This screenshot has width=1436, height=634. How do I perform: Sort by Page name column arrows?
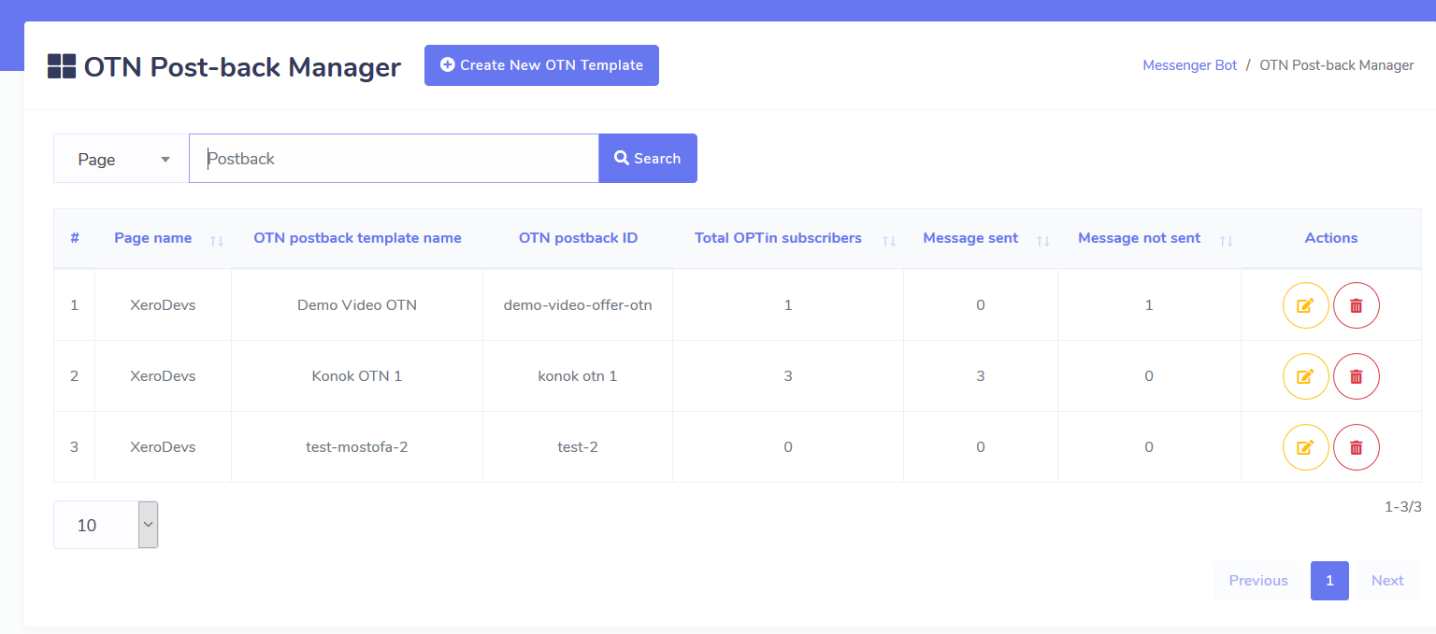coord(217,240)
